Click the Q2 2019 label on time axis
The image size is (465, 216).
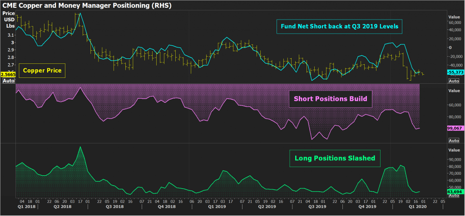(x=267, y=206)
